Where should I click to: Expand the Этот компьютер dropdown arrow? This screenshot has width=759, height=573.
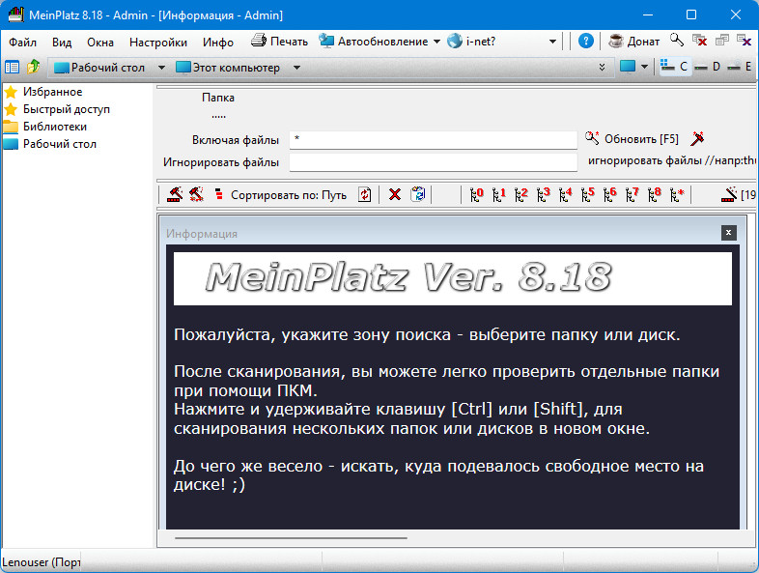(x=296, y=68)
